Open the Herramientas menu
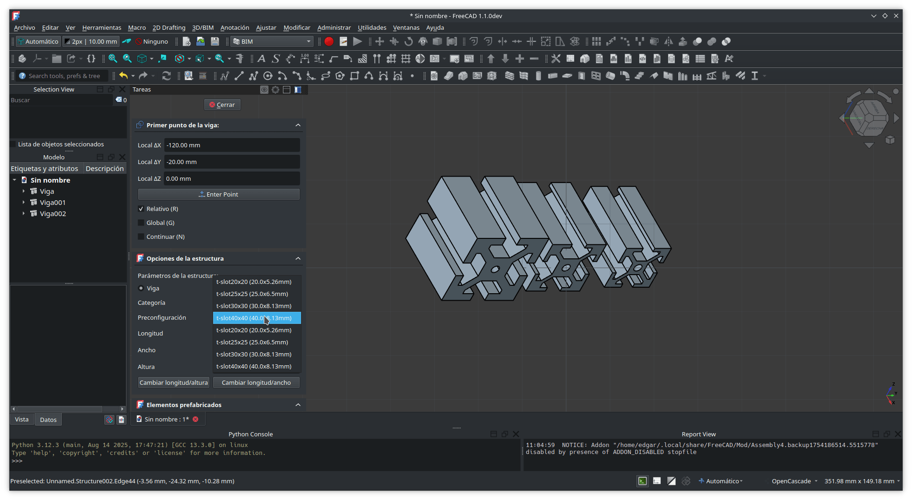The width and height of the screenshot is (912, 500). (x=101, y=28)
